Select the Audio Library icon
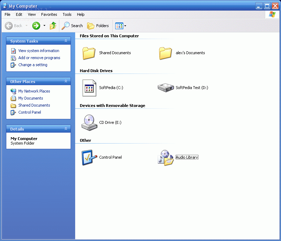281x241 pixels. click(x=165, y=158)
